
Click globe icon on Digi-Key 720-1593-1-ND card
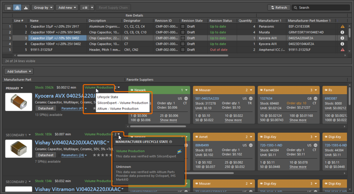click(315, 145)
